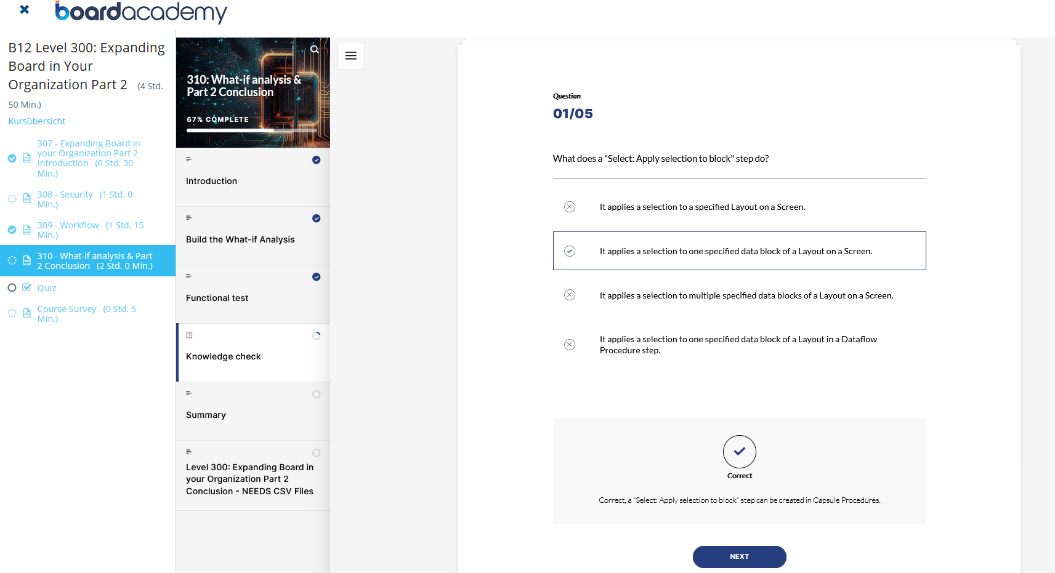The width and height of the screenshot is (1055, 573).
Task: Click the 67% complete progress bar
Action: coord(252,130)
